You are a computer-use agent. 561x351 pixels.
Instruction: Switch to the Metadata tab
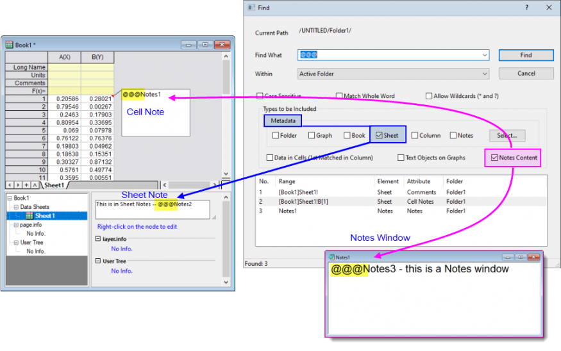(x=282, y=120)
